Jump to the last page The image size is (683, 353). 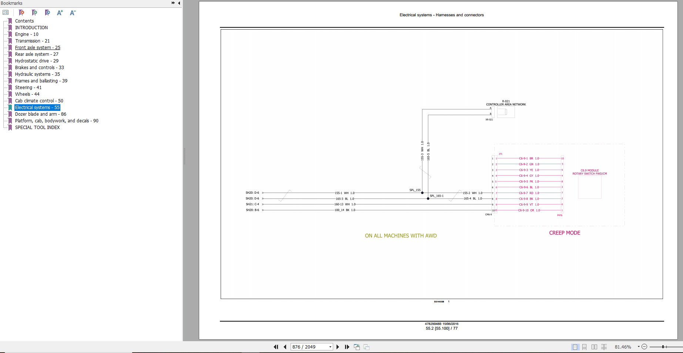[x=347, y=347]
